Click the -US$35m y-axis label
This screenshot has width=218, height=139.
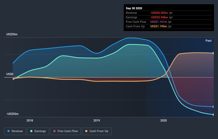(12, 114)
